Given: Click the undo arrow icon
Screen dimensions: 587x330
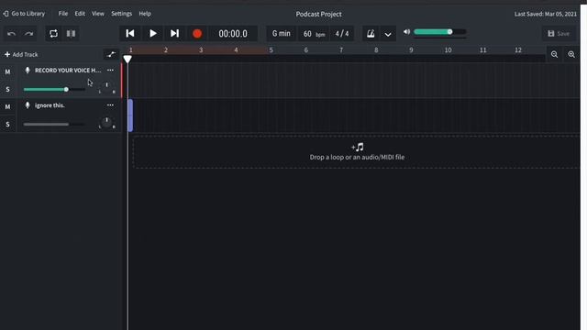Looking at the screenshot, I should point(12,34).
